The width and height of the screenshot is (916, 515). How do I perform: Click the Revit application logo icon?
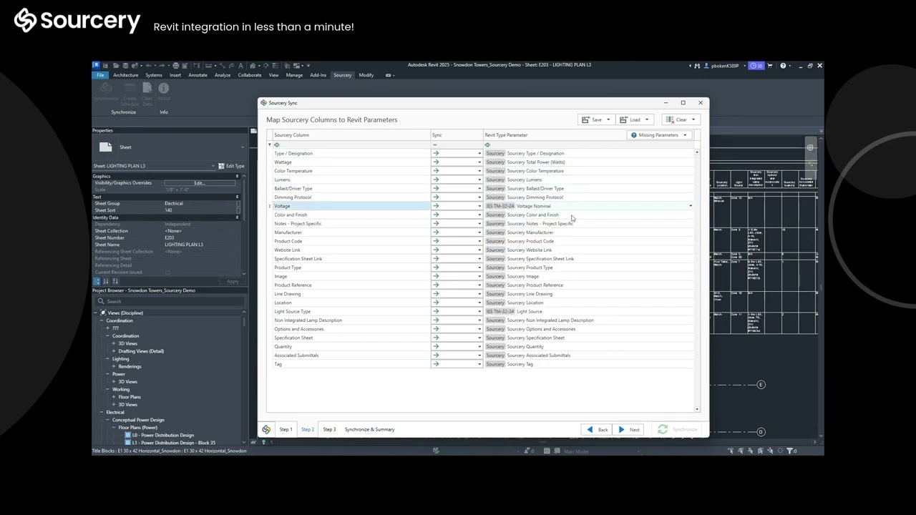[x=96, y=65]
